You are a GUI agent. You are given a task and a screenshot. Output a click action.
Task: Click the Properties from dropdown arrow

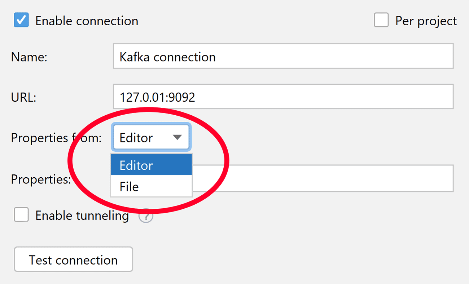coord(177,137)
